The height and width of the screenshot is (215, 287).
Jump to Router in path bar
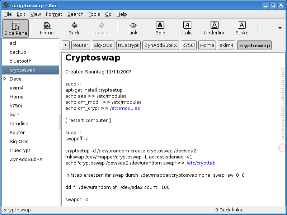[x=80, y=46]
